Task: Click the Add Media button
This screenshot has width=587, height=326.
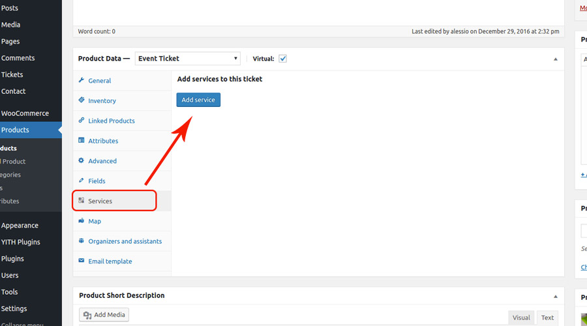Action: click(104, 315)
